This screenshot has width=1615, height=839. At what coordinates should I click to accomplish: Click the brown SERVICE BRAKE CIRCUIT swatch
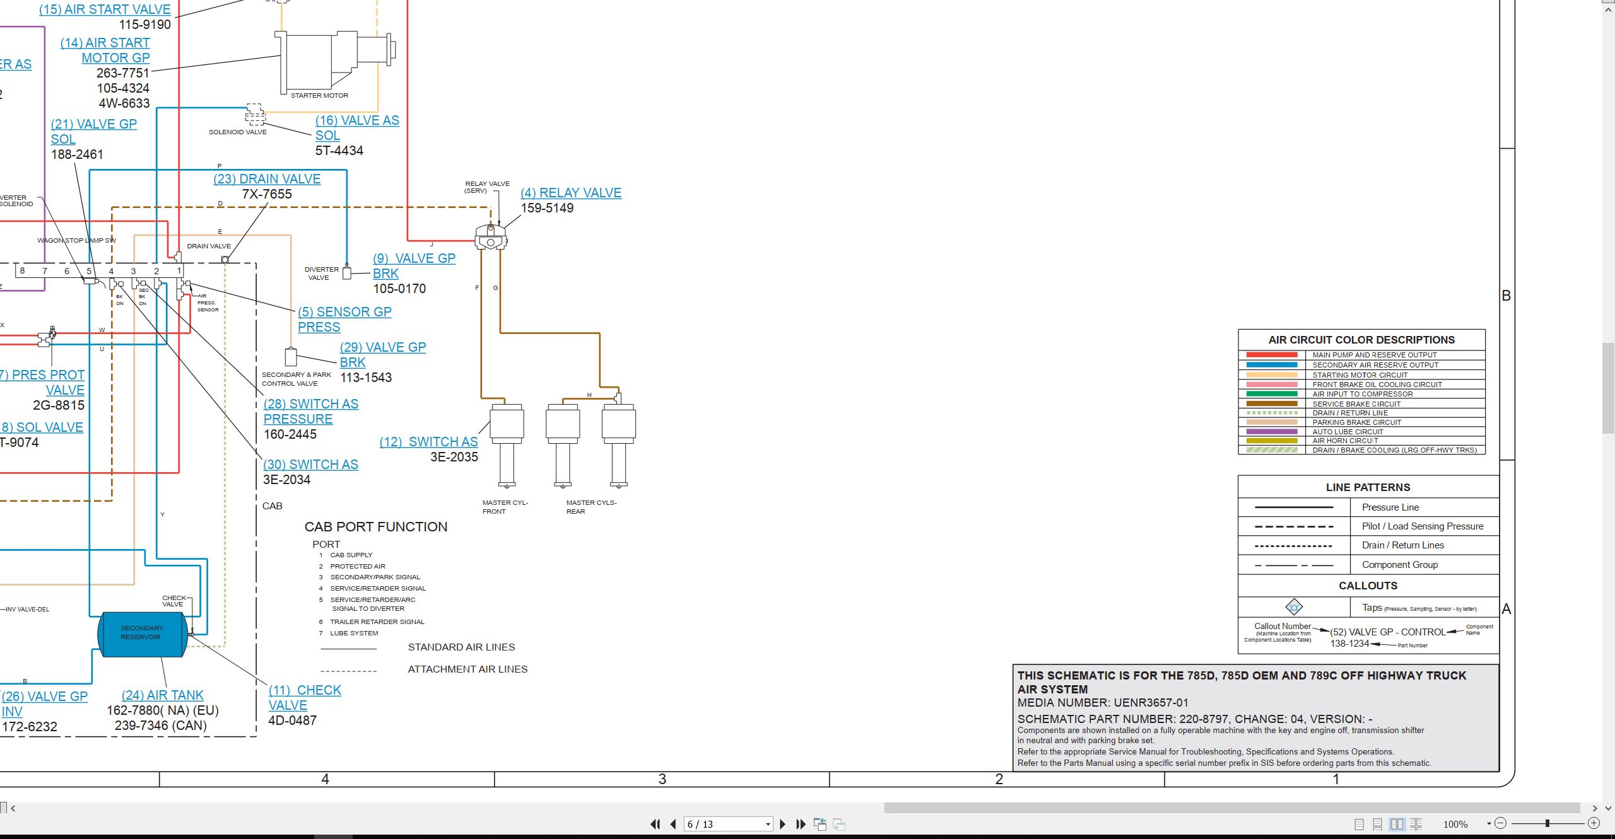coord(1272,403)
